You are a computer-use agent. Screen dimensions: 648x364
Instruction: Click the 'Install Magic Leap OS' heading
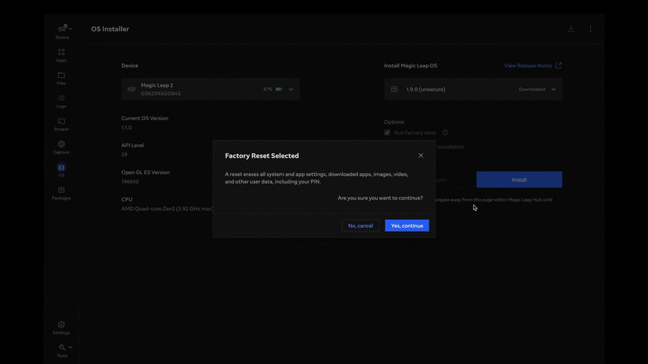click(x=410, y=65)
